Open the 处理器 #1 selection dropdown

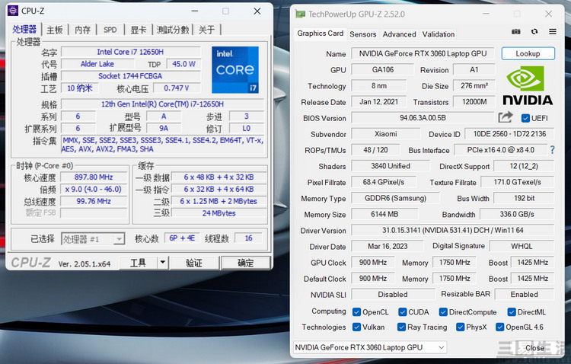[x=93, y=239]
